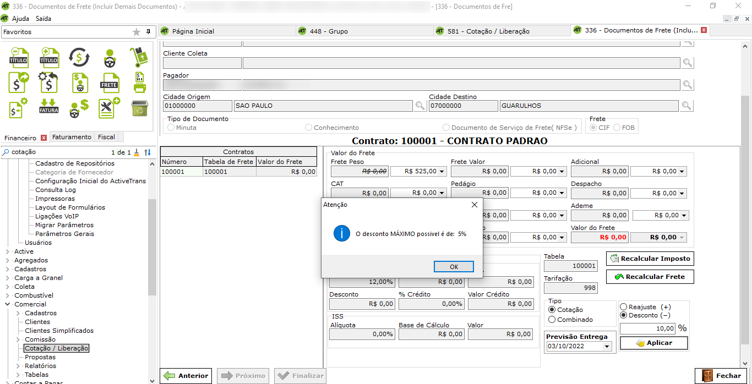Click the discount percentage field showing 10,00
The width and height of the screenshot is (752, 384).
pos(647,328)
